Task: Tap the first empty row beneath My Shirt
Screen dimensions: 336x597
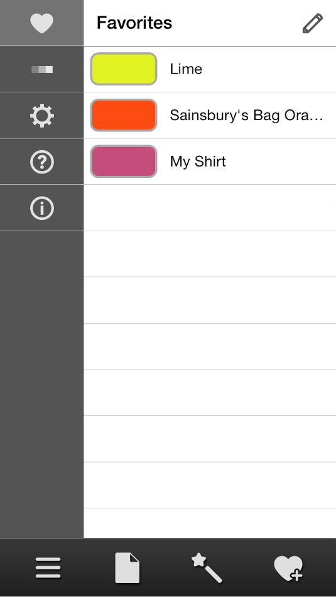Action: 210,208
